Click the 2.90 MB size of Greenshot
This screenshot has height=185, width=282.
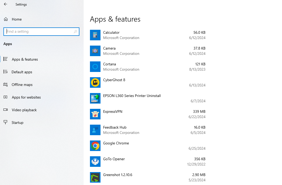click(x=199, y=175)
